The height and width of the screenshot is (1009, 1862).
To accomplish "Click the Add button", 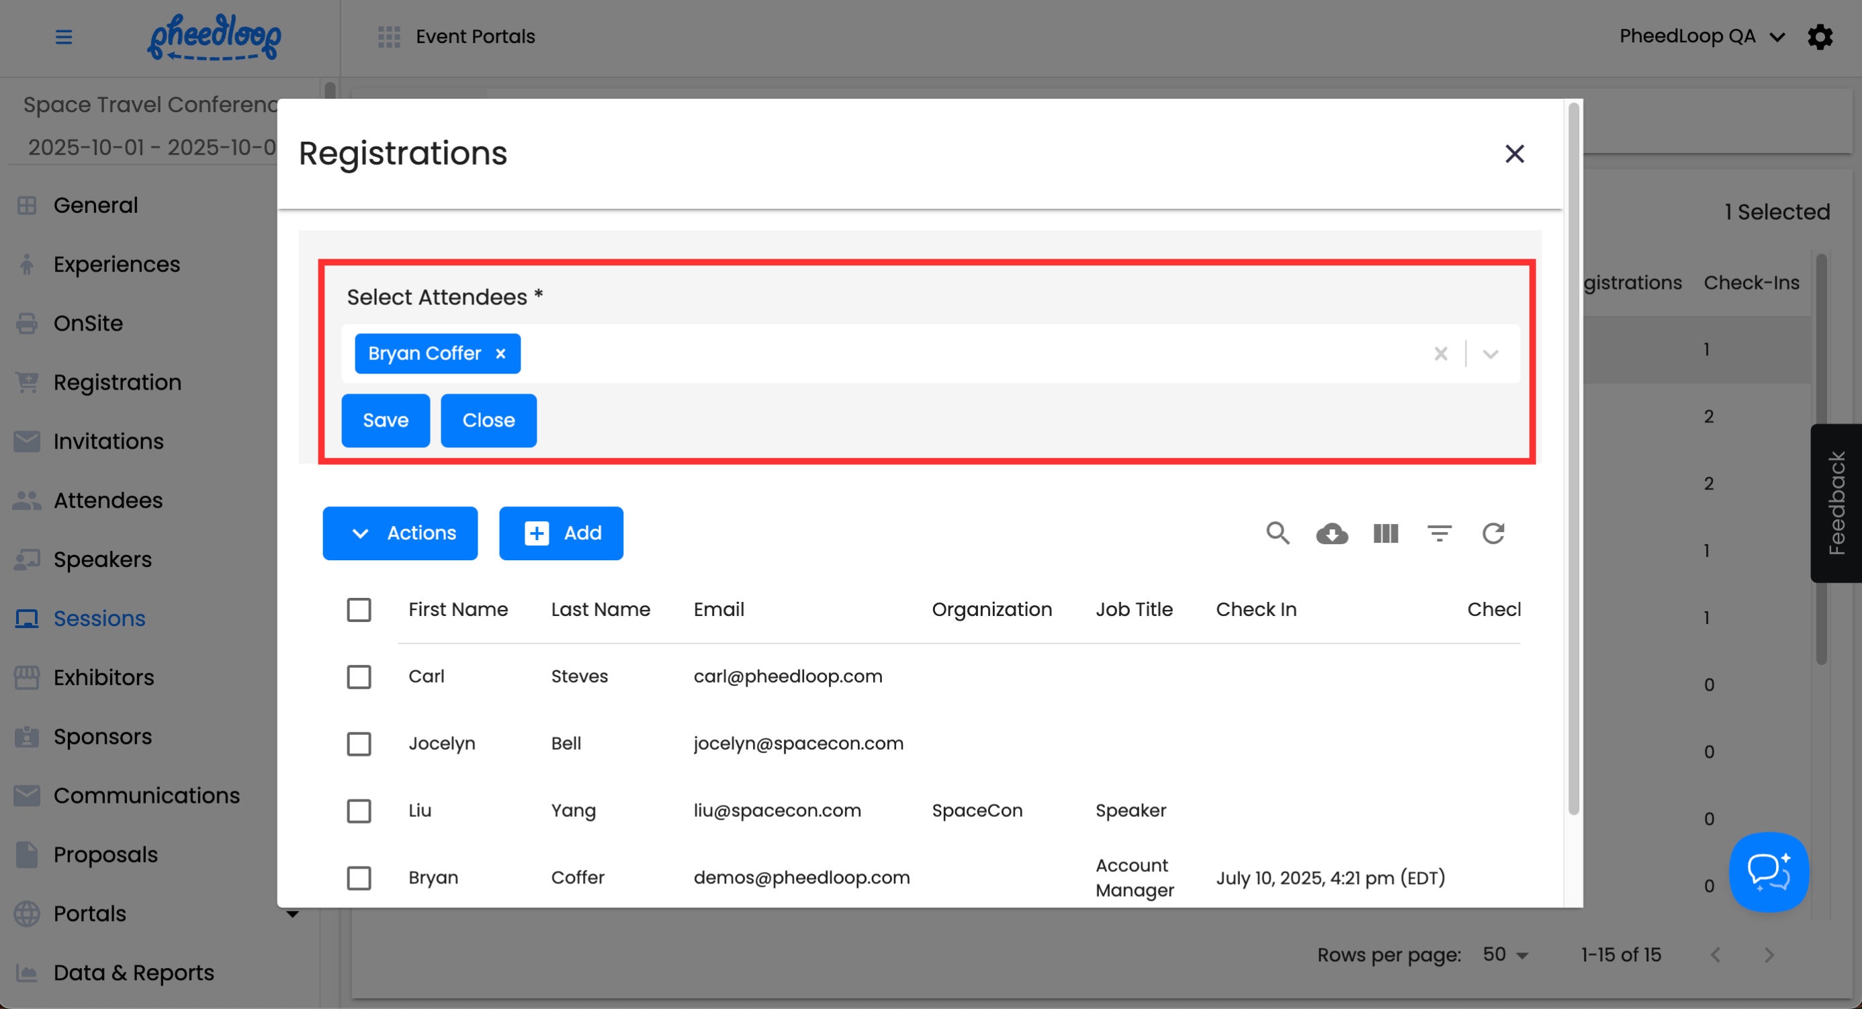I will [561, 533].
